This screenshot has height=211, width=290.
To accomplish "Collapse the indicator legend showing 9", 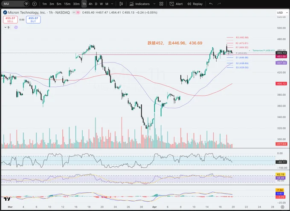I will click(x=7, y=27).
